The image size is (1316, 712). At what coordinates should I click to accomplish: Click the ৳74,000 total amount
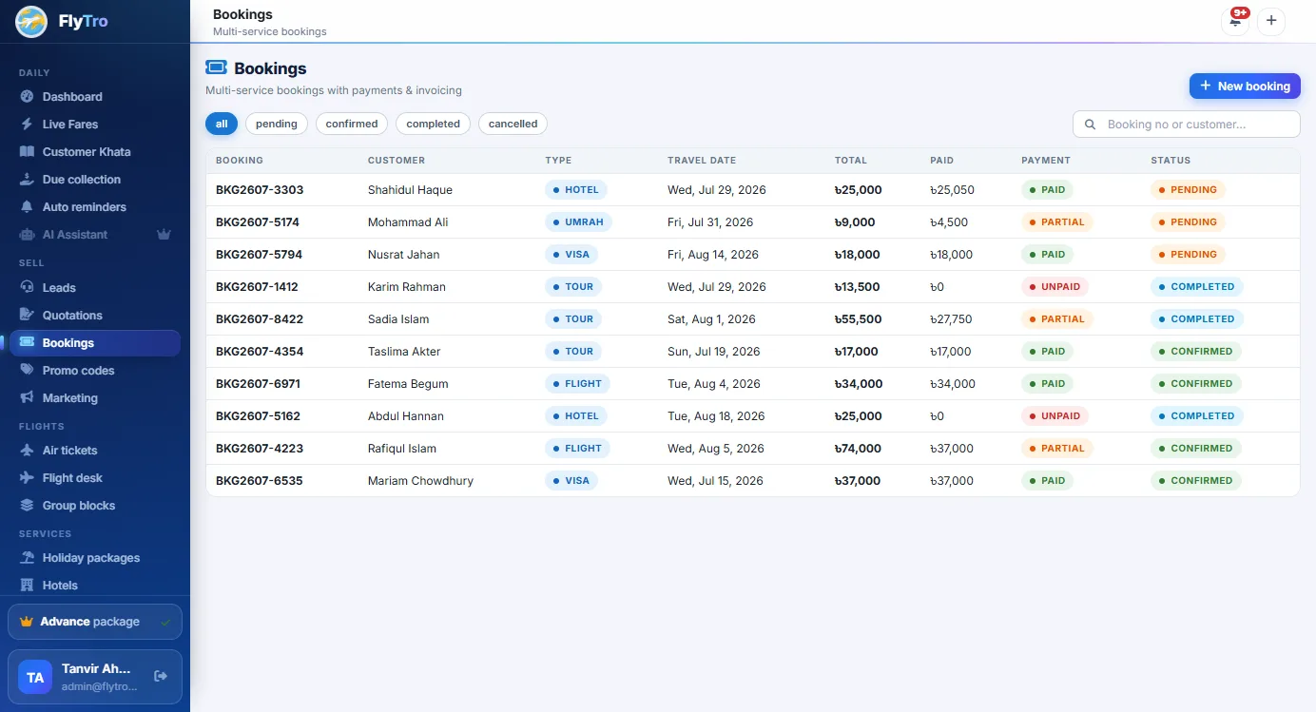click(x=858, y=449)
